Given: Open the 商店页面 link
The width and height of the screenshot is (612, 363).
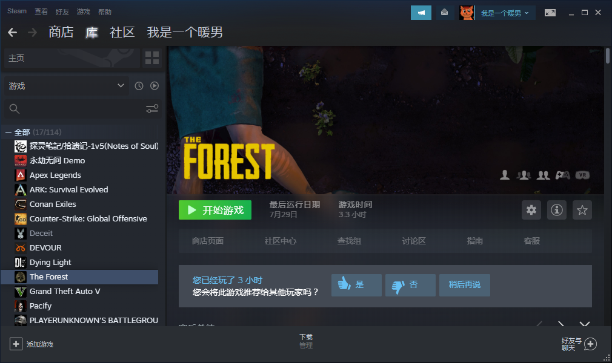Looking at the screenshot, I should (x=208, y=241).
